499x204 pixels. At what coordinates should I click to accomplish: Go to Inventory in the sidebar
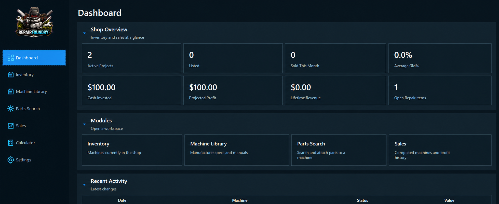click(x=34, y=75)
